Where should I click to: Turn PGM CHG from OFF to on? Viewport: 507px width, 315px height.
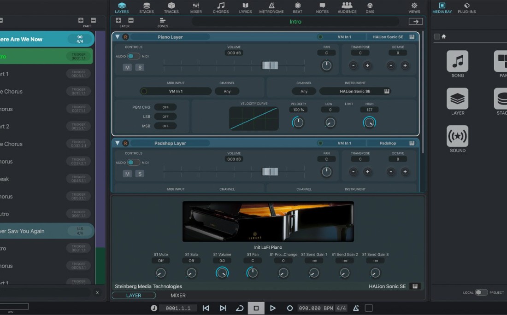pyautogui.click(x=165, y=107)
